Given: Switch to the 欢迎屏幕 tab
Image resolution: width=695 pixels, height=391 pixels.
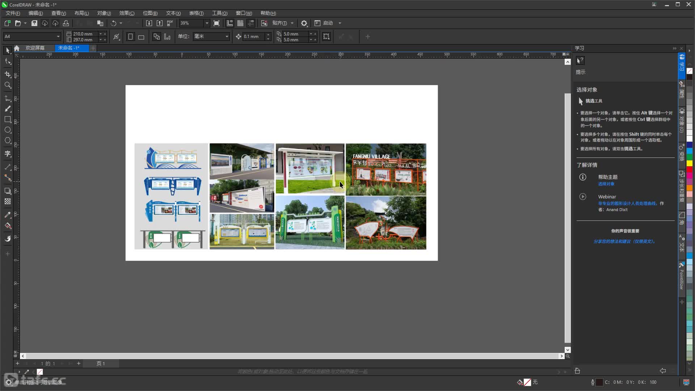Looking at the screenshot, I should tap(35, 48).
